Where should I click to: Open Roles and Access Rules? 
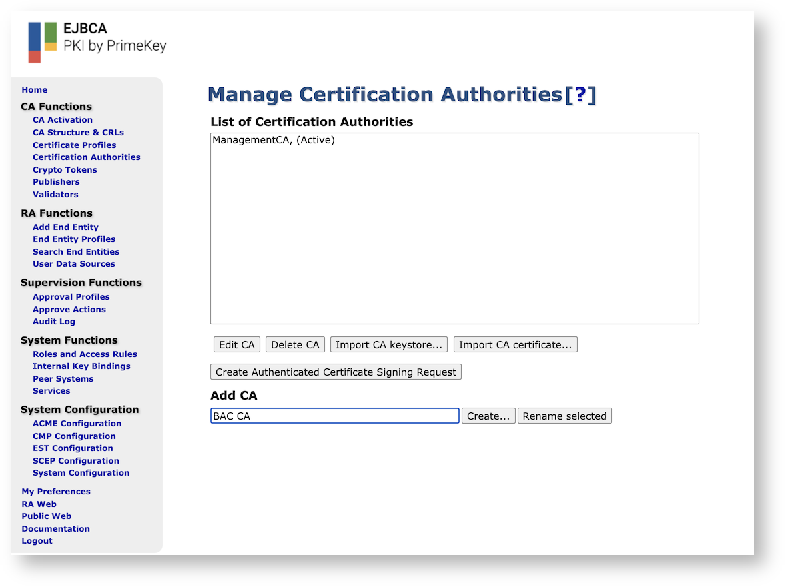coord(85,354)
